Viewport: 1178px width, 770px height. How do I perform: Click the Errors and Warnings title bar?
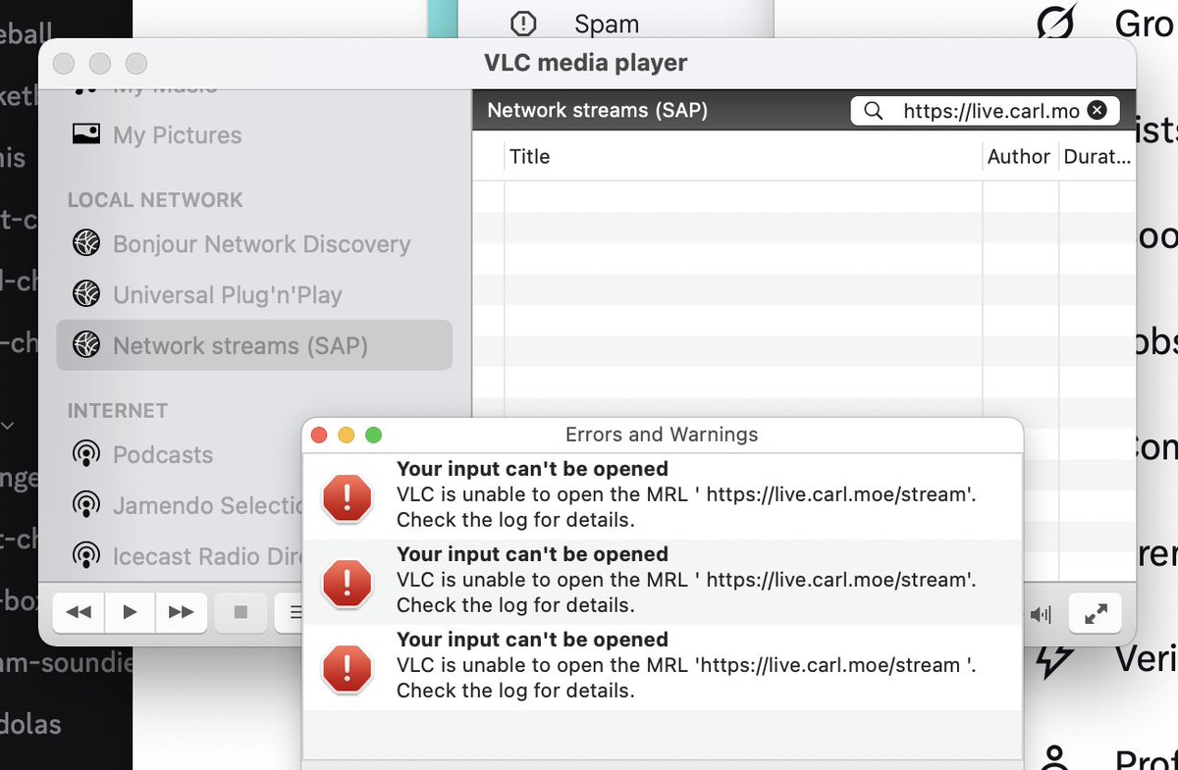[662, 435]
